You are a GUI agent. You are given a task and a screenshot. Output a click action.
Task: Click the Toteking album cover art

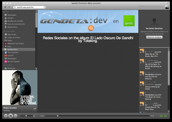click(20, 87)
